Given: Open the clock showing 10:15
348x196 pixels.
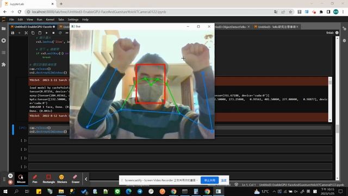Looking at the screenshot, I should point(327,191).
